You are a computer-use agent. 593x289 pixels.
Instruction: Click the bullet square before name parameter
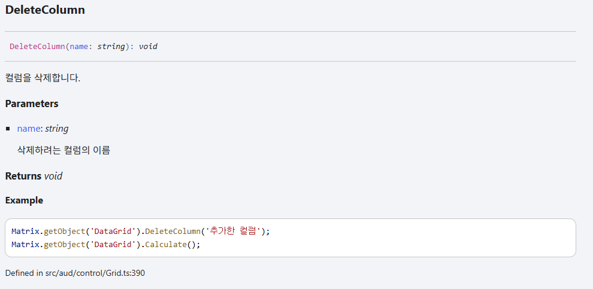coord(8,129)
